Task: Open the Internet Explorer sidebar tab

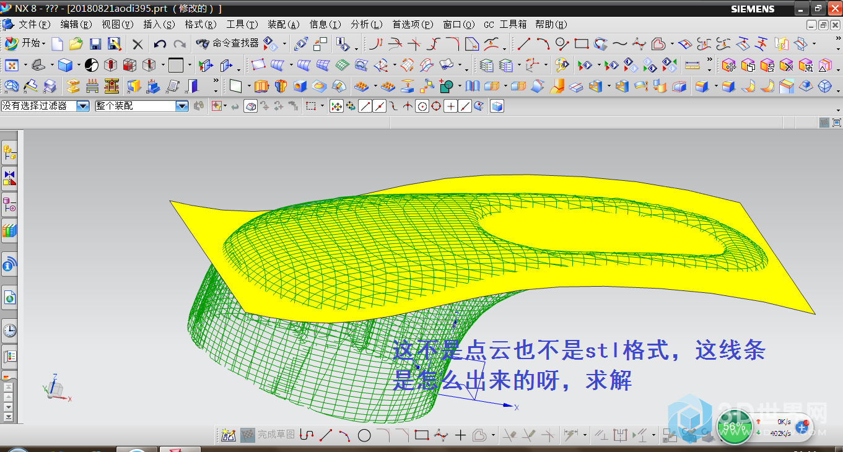Action: tap(9, 298)
